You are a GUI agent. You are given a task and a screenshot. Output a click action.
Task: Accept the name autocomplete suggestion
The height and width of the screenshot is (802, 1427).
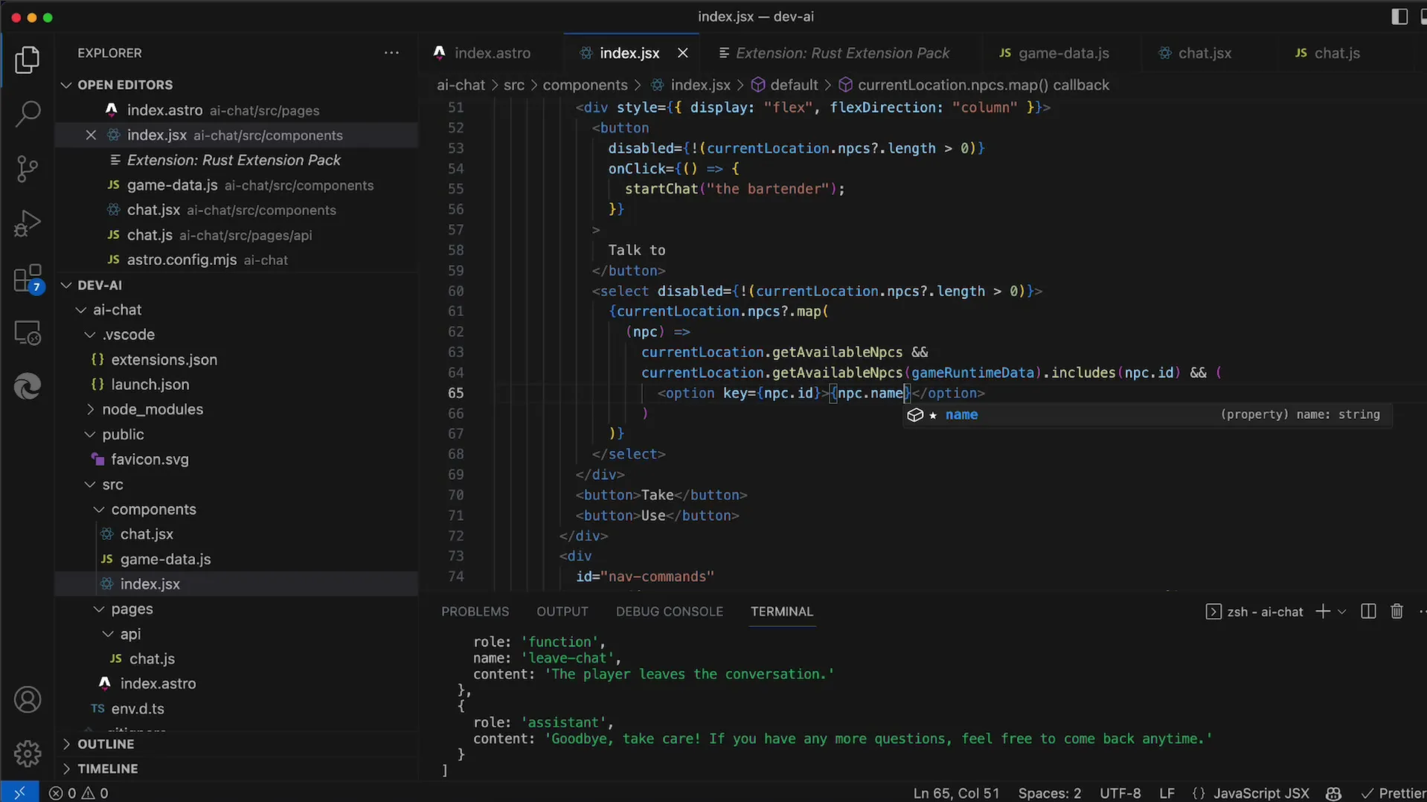pos(1147,414)
